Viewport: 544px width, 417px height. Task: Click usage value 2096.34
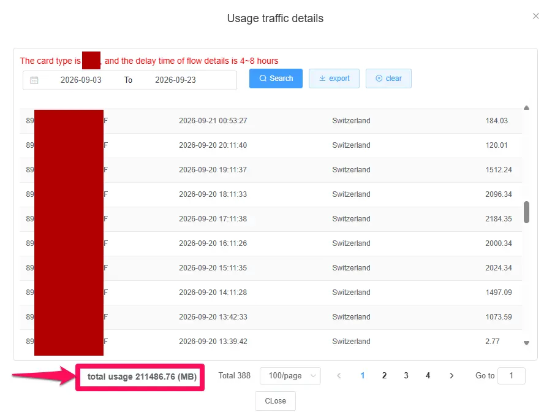499,194
